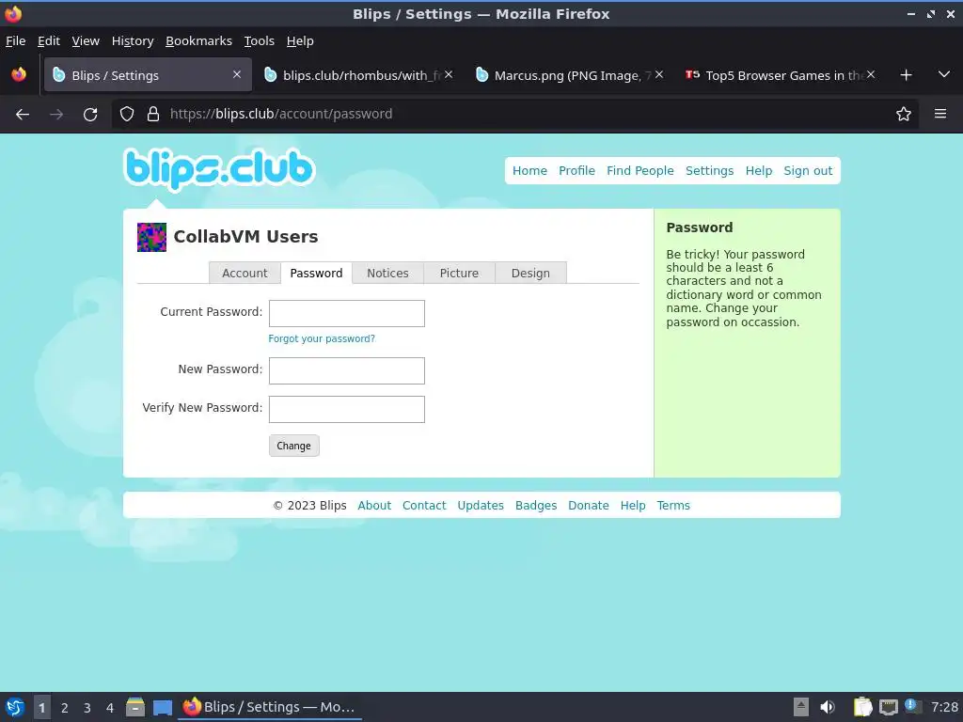The width and height of the screenshot is (963, 722).
Task: Click the browser back arrow
Action: [x=23, y=114]
